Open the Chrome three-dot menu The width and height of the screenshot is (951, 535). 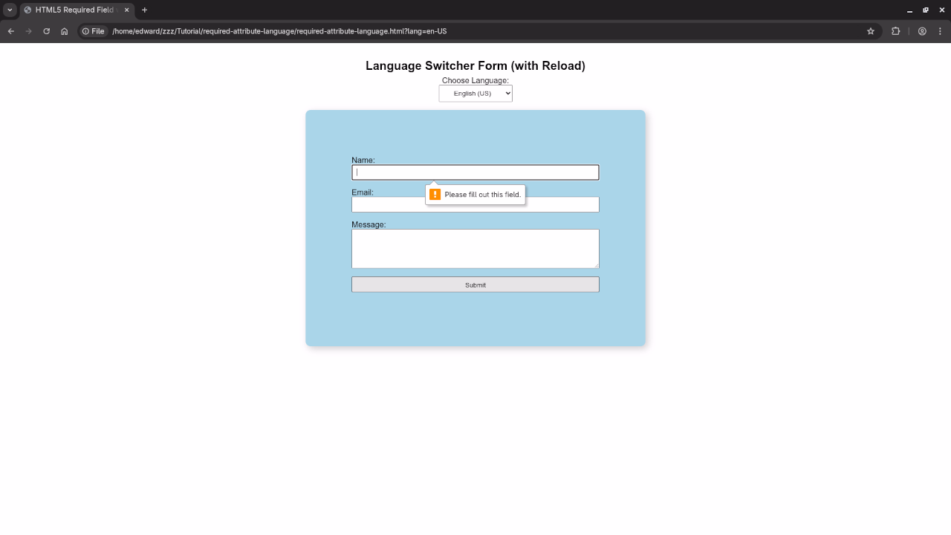point(940,31)
